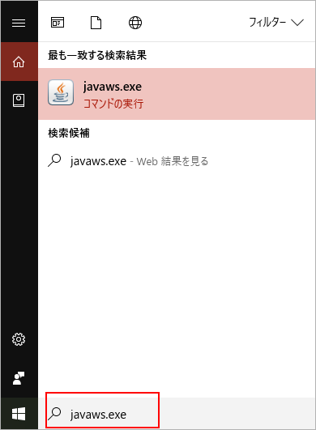Click the 検索候補 heading
The image size is (316, 430).
pyautogui.click(x=69, y=133)
